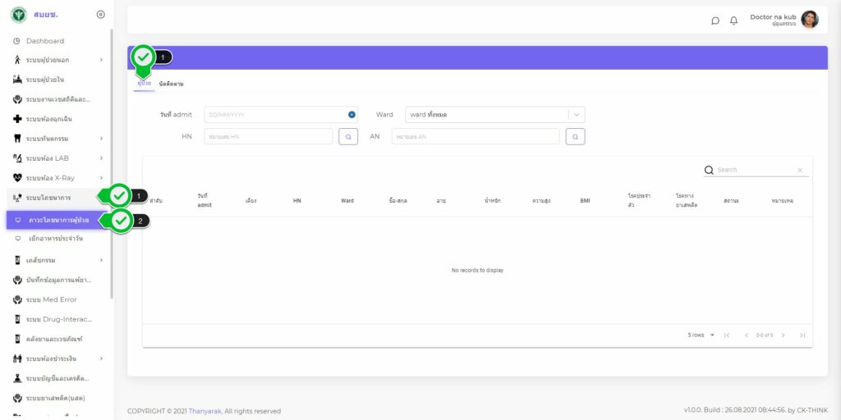Toggle the sidebar pin circle icon
This screenshot has height=420, width=841.
click(100, 14)
